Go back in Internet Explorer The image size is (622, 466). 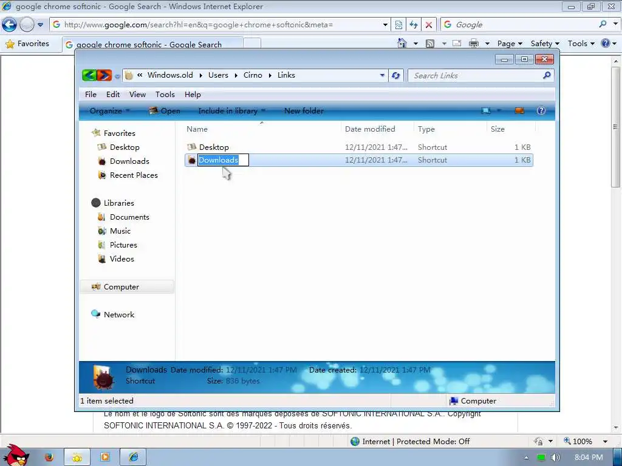tap(10, 24)
